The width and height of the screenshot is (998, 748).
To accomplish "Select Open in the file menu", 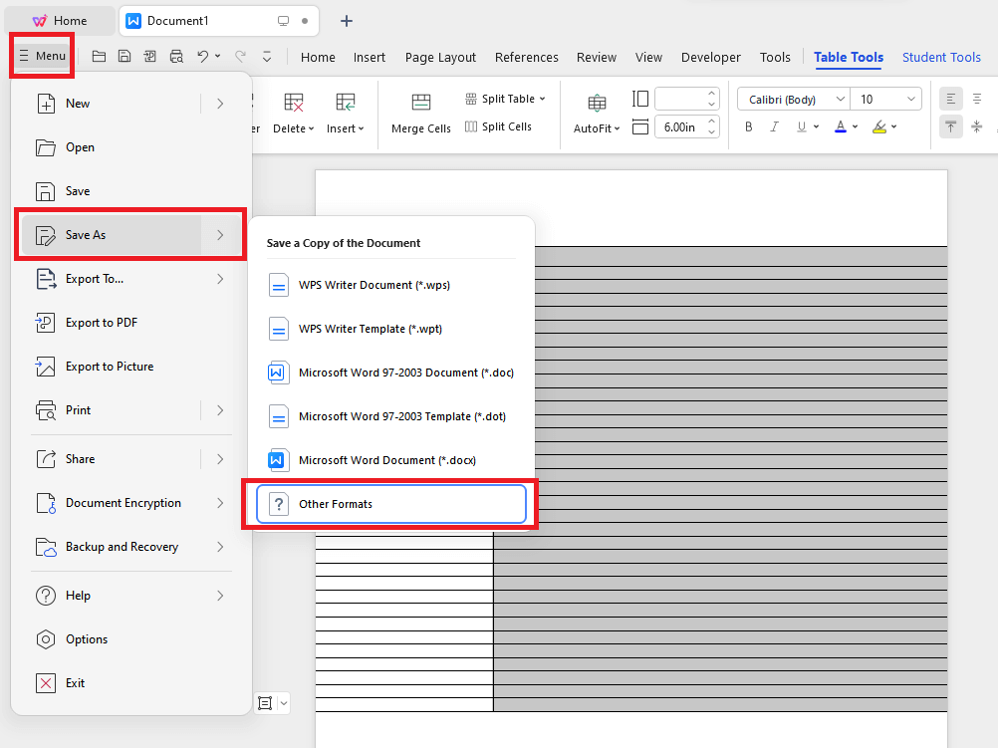I will click(131, 147).
